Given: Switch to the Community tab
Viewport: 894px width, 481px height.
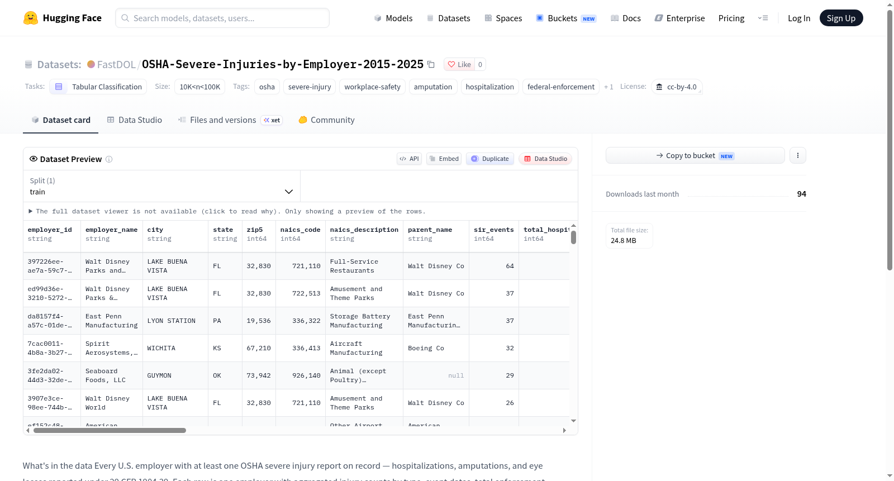Looking at the screenshot, I should [326, 120].
